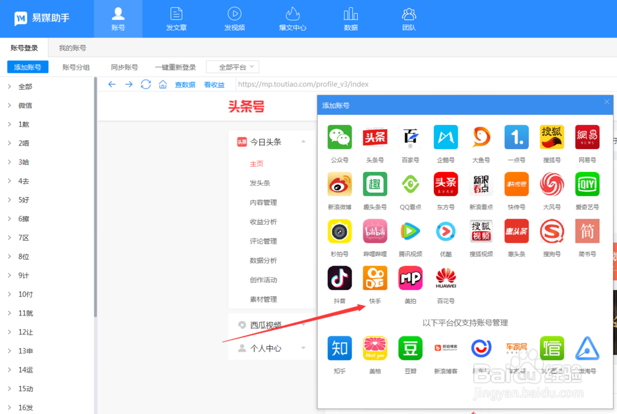The height and width of the screenshot is (414, 617).
Task: Open the 看收益 link
Action: 214,84
